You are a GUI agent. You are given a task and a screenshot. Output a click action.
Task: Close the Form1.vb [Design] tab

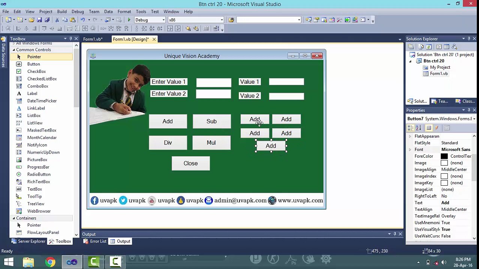(154, 39)
